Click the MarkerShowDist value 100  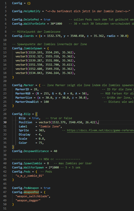click(46, 101)
